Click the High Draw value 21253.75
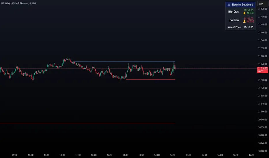Viewport: 269px width, 158px height. point(249,10)
